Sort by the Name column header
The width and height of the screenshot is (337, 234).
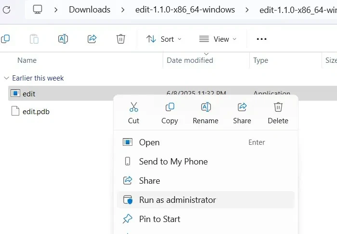(27, 60)
